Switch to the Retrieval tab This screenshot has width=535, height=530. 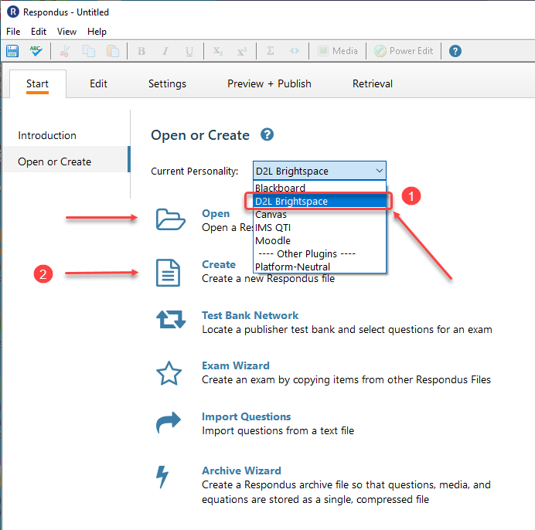click(372, 83)
